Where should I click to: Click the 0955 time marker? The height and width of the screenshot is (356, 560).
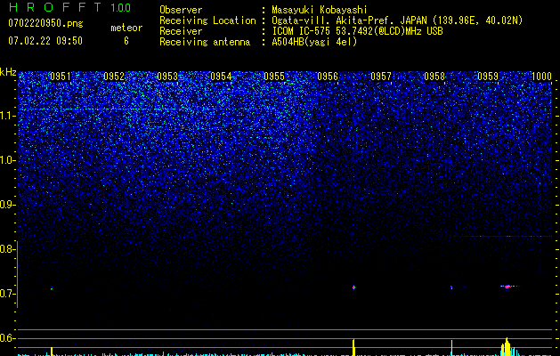point(274,77)
